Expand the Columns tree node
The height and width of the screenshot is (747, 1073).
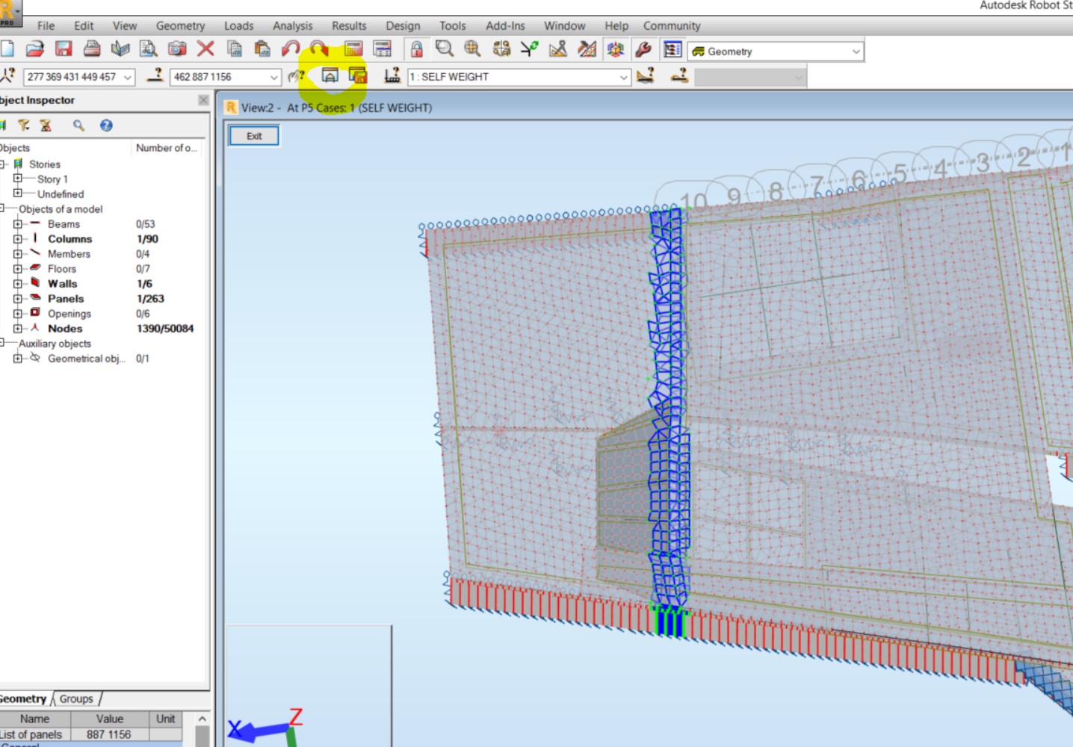18,239
